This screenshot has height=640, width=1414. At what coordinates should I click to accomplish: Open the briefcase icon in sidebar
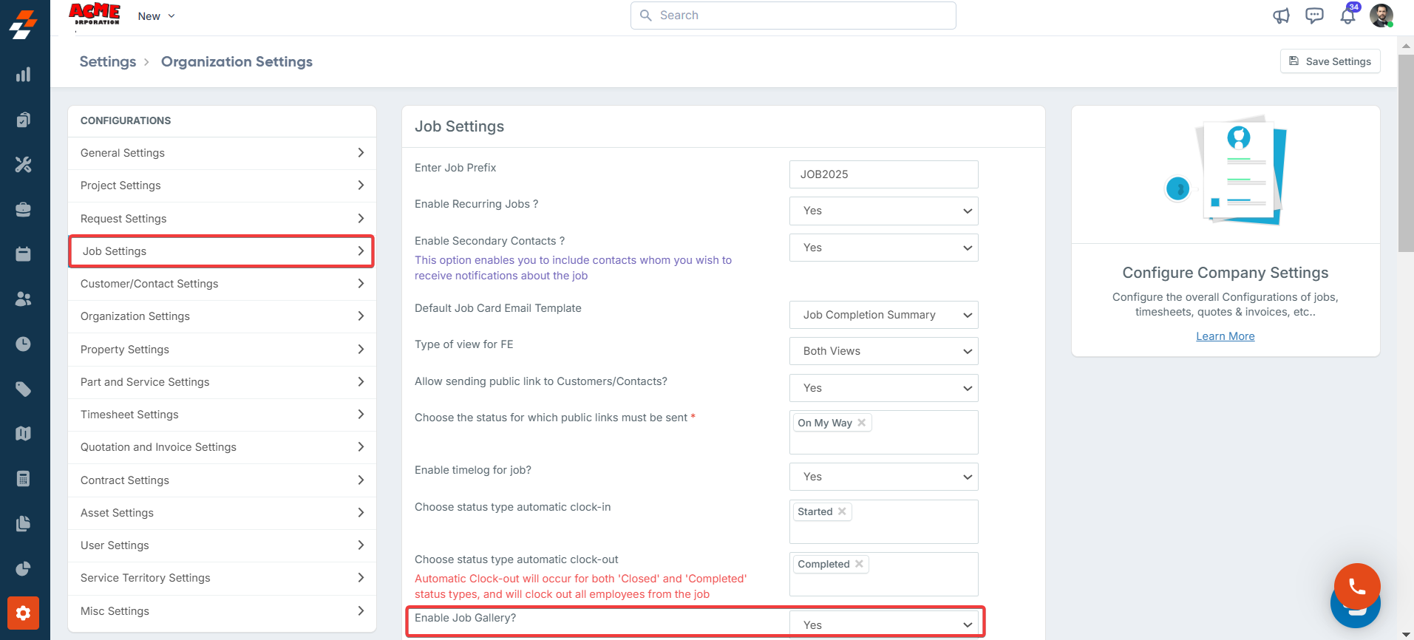24,210
